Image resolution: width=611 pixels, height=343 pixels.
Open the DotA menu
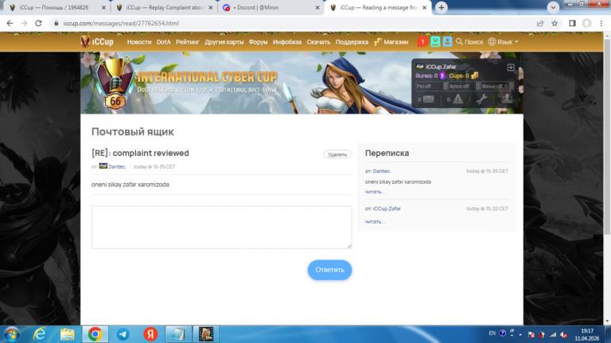164,41
